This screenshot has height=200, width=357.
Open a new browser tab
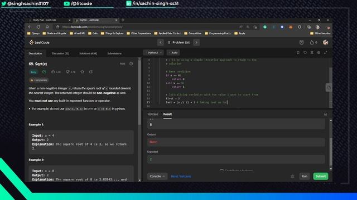click(x=123, y=20)
